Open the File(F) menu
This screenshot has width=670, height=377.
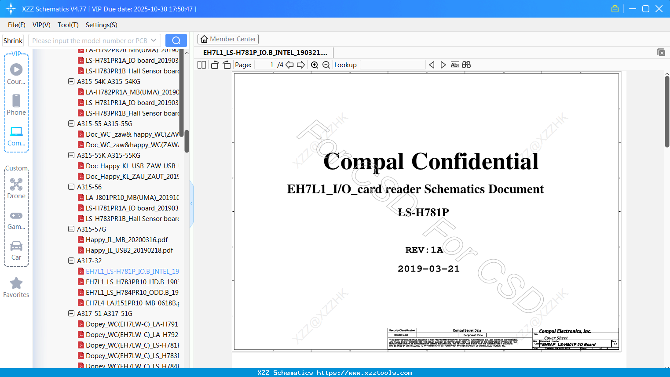[17, 25]
